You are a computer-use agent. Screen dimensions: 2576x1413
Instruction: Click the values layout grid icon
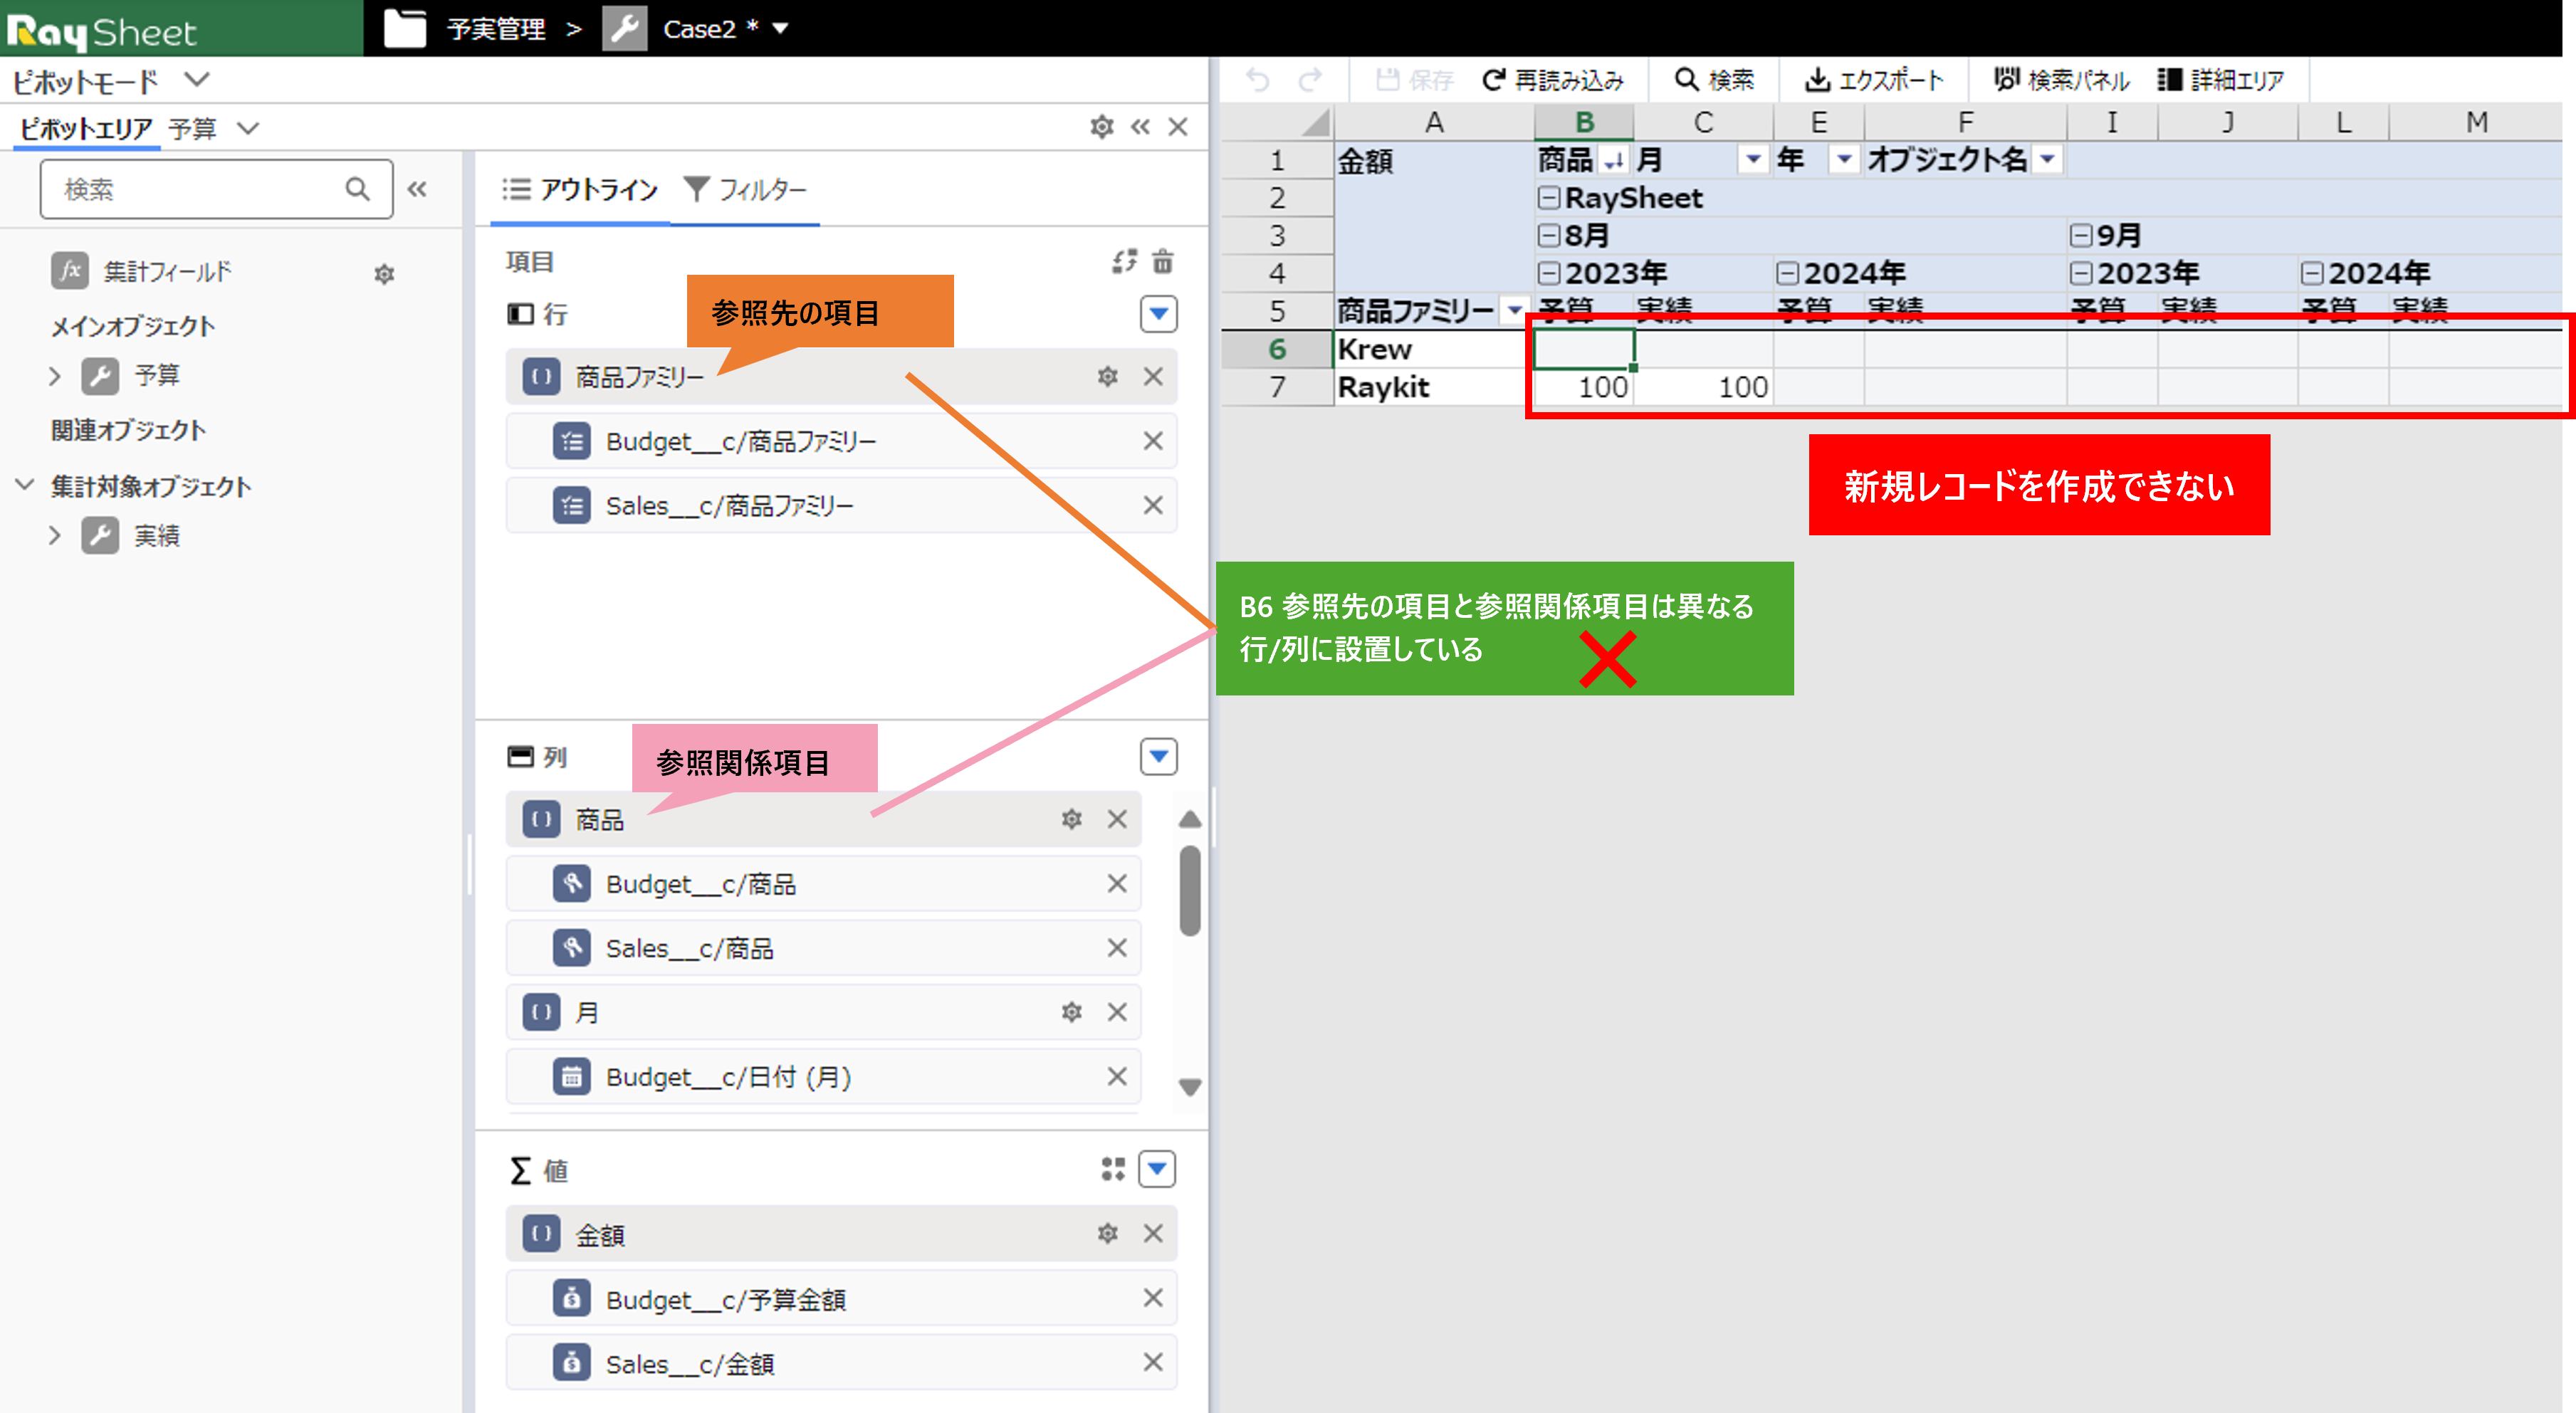tap(1112, 1169)
